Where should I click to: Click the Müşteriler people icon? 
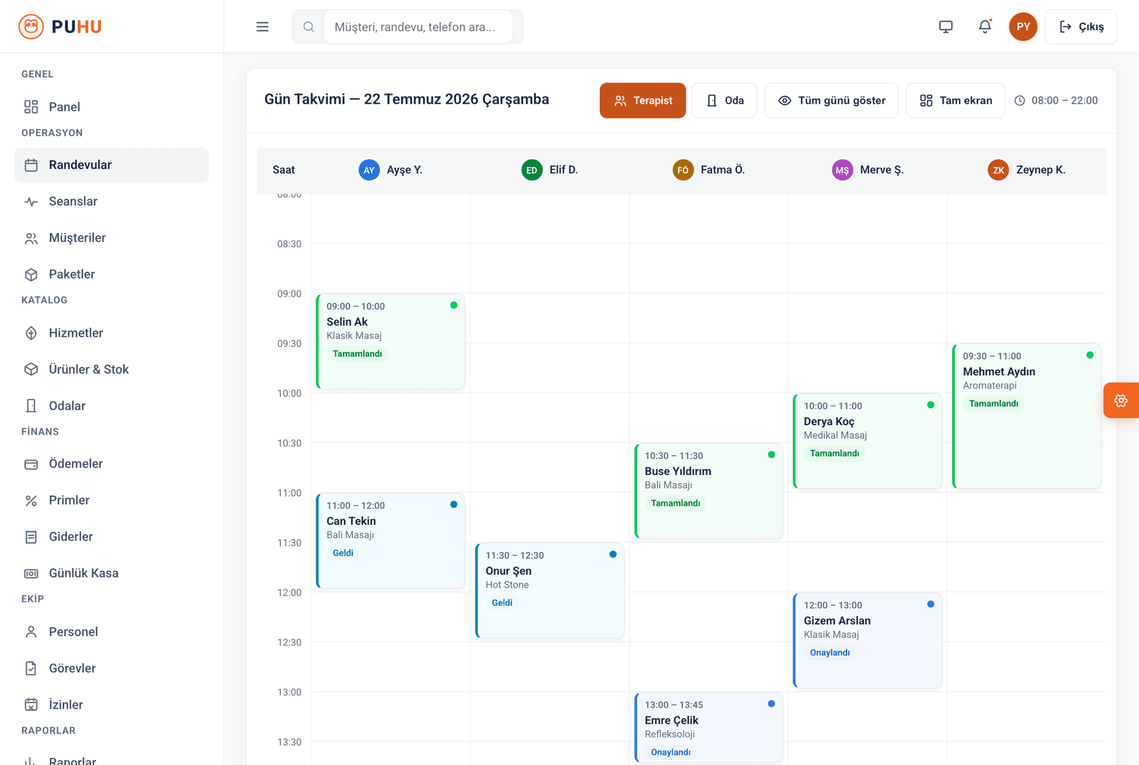(x=31, y=238)
